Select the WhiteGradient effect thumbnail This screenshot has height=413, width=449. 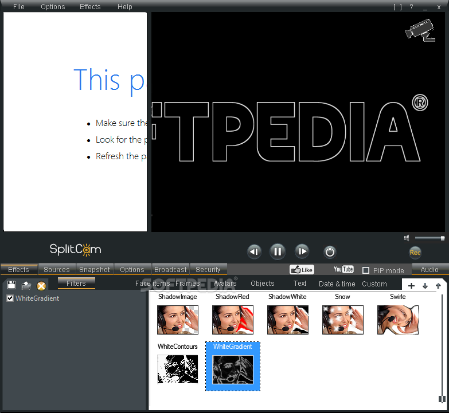point(233,369)
